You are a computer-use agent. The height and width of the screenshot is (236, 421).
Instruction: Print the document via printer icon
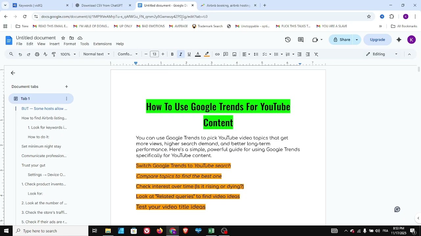point(37,54)
